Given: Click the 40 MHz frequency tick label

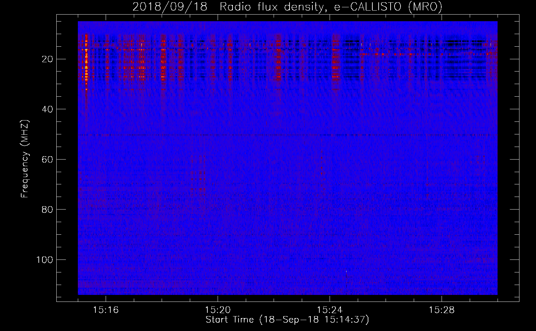Looking at the screenshot, I should tap(47, 109).
